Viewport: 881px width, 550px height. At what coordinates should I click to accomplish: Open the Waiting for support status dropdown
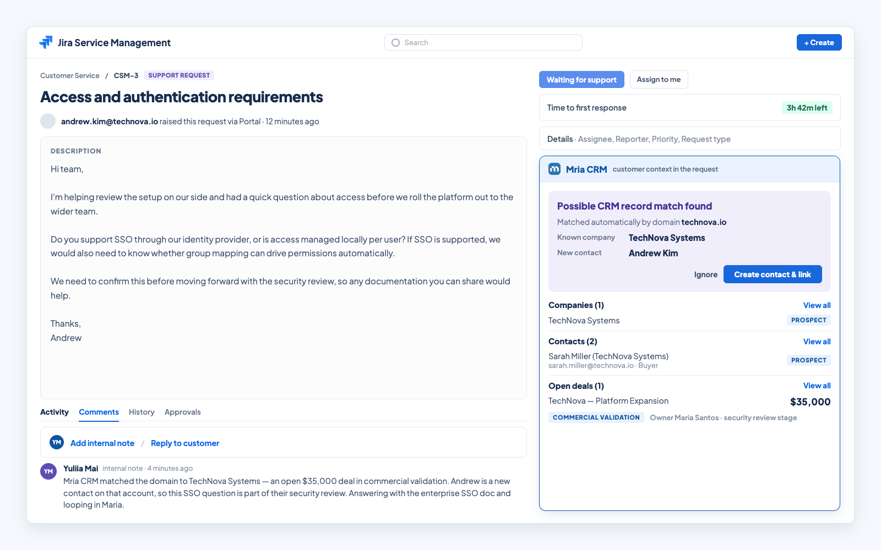click(581, 79)
